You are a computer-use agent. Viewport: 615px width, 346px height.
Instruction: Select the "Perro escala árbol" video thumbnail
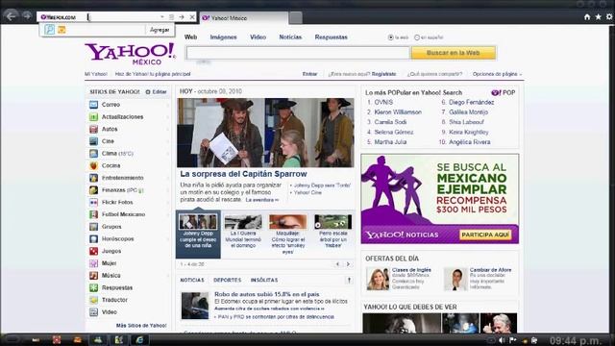(333, 222)
